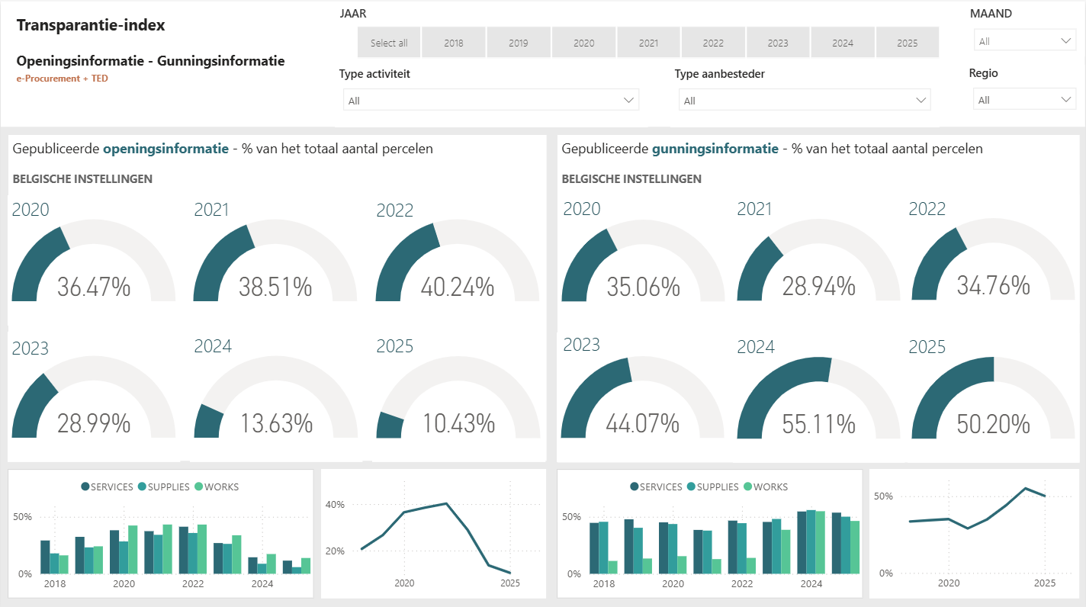Expand the Regio dropdown chevron
The width and height of the screenshot is (1086, 607).
[1066, 100]
